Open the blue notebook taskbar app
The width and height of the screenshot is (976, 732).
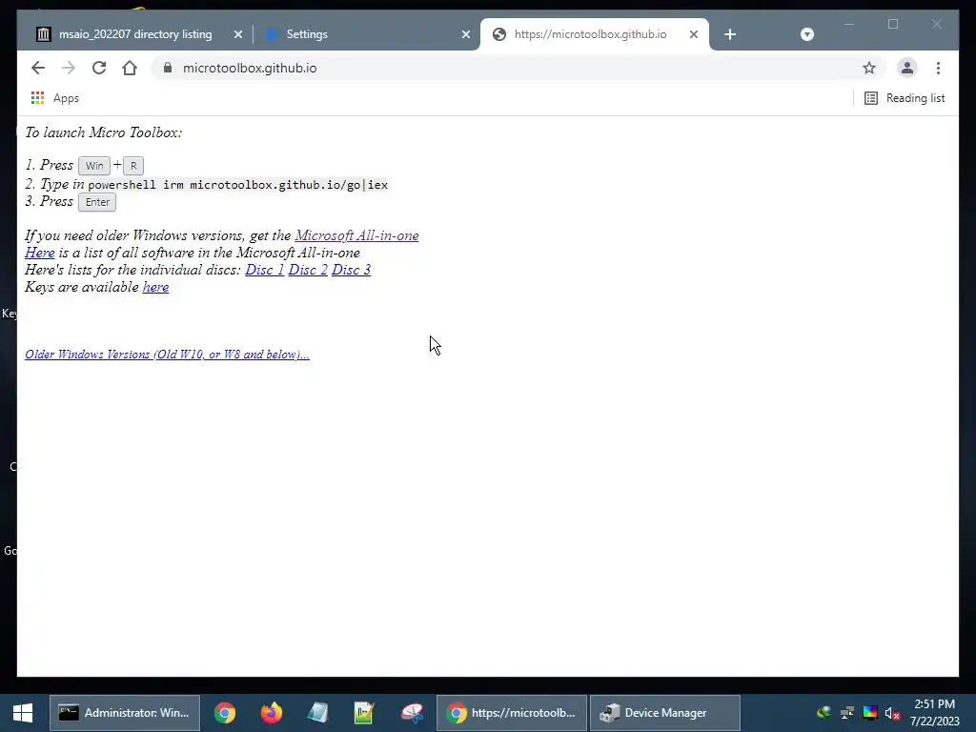pyautogui.click(x=317, y=713)
